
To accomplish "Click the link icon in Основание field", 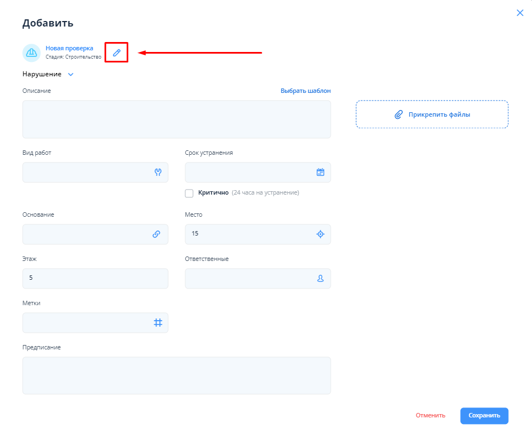I will coord(157,234).
